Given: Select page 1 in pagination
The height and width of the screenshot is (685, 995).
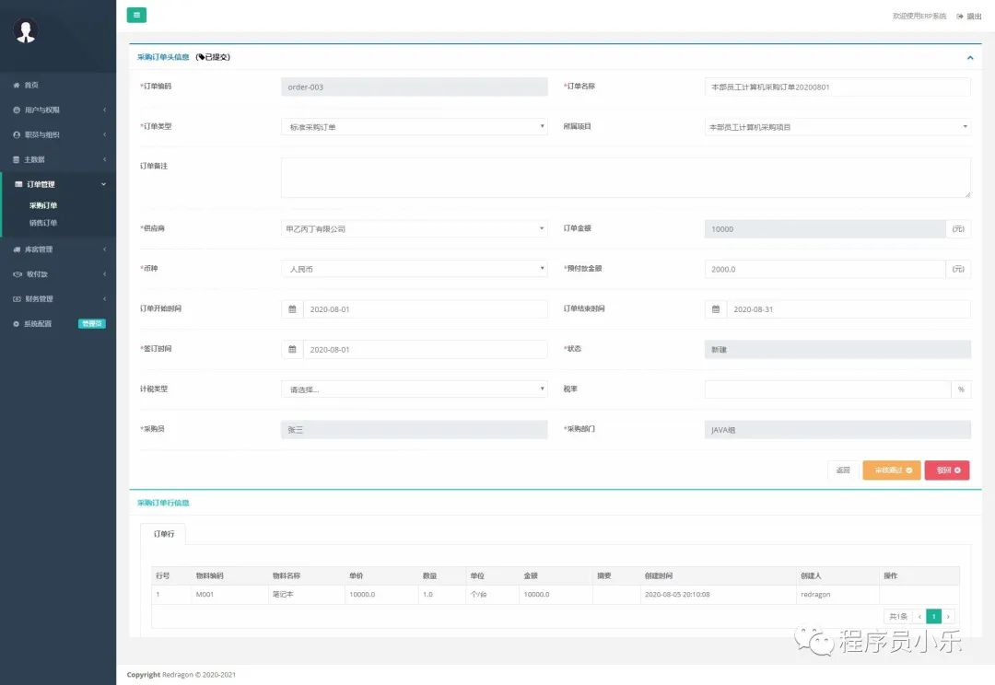Looking at the screenshot, I should (933, 617).
